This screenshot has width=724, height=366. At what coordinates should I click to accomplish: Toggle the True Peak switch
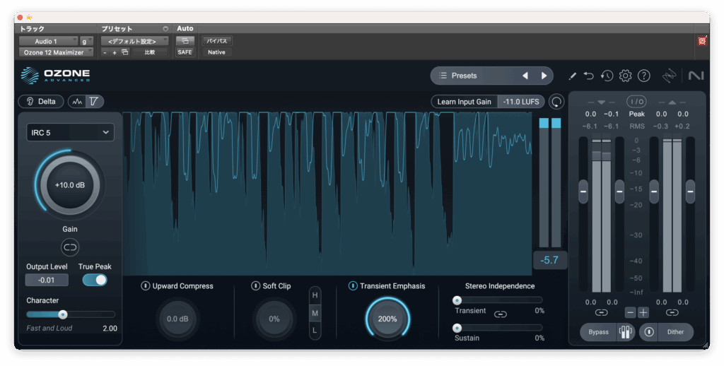[95, 280]
